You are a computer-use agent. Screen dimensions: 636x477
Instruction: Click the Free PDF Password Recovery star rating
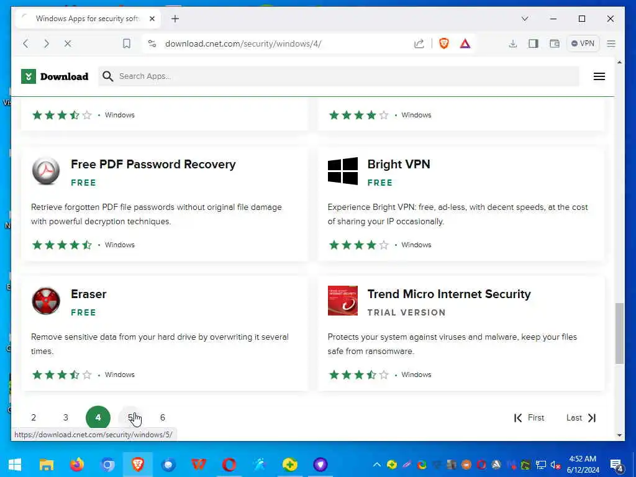point(62,245)
